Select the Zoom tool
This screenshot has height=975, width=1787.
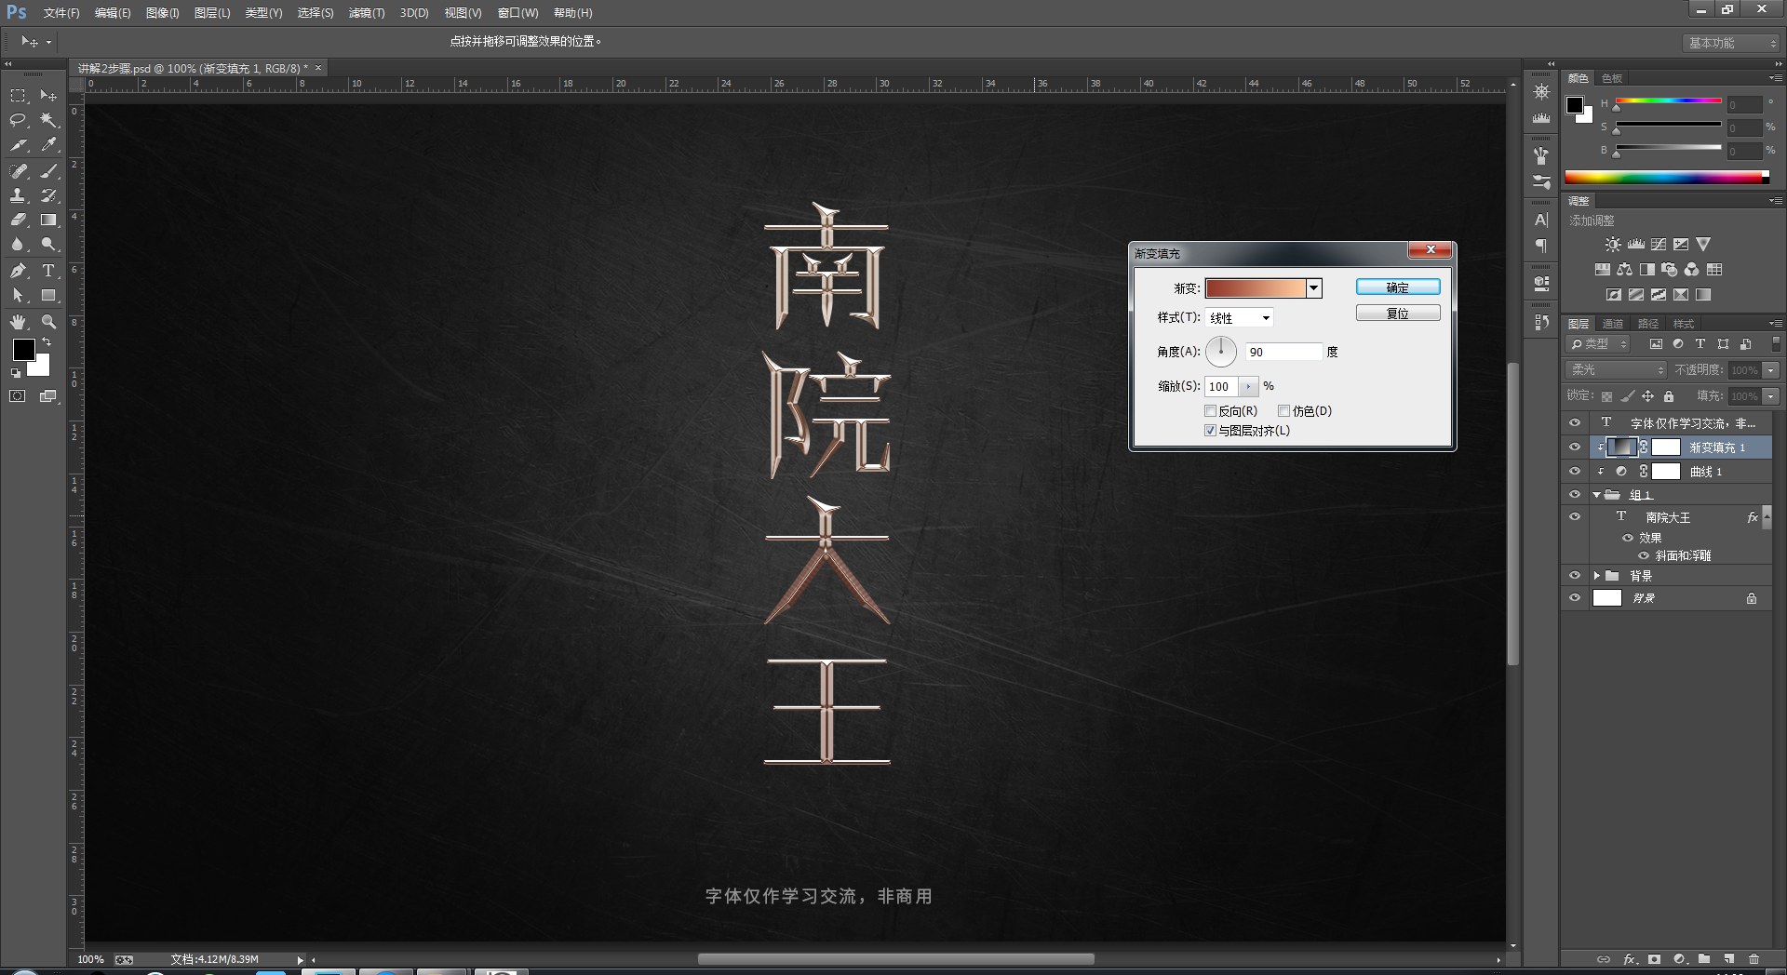tap(48, 322)
